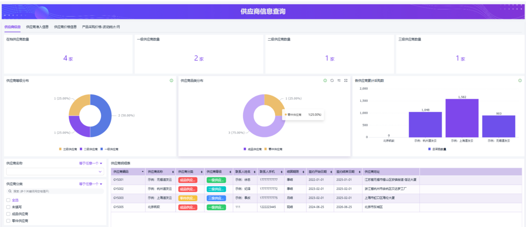The height and width of the screenshot is (227, 526).
Task: Toggle 三级供应商 legend in grade chart
Action: tap(68, 149)
